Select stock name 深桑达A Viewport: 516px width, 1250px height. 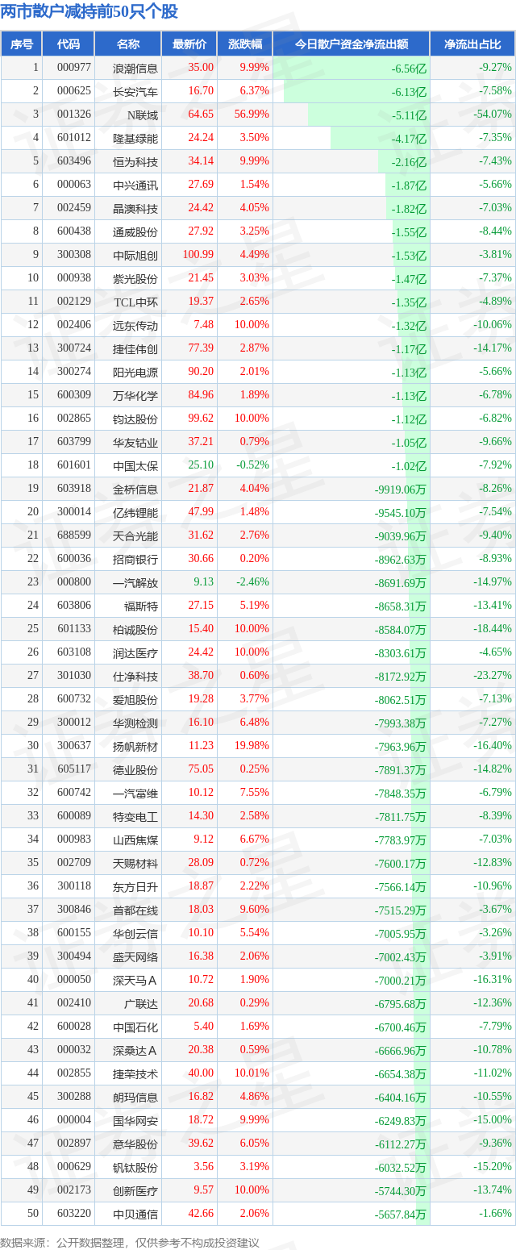click(135, 1050)
